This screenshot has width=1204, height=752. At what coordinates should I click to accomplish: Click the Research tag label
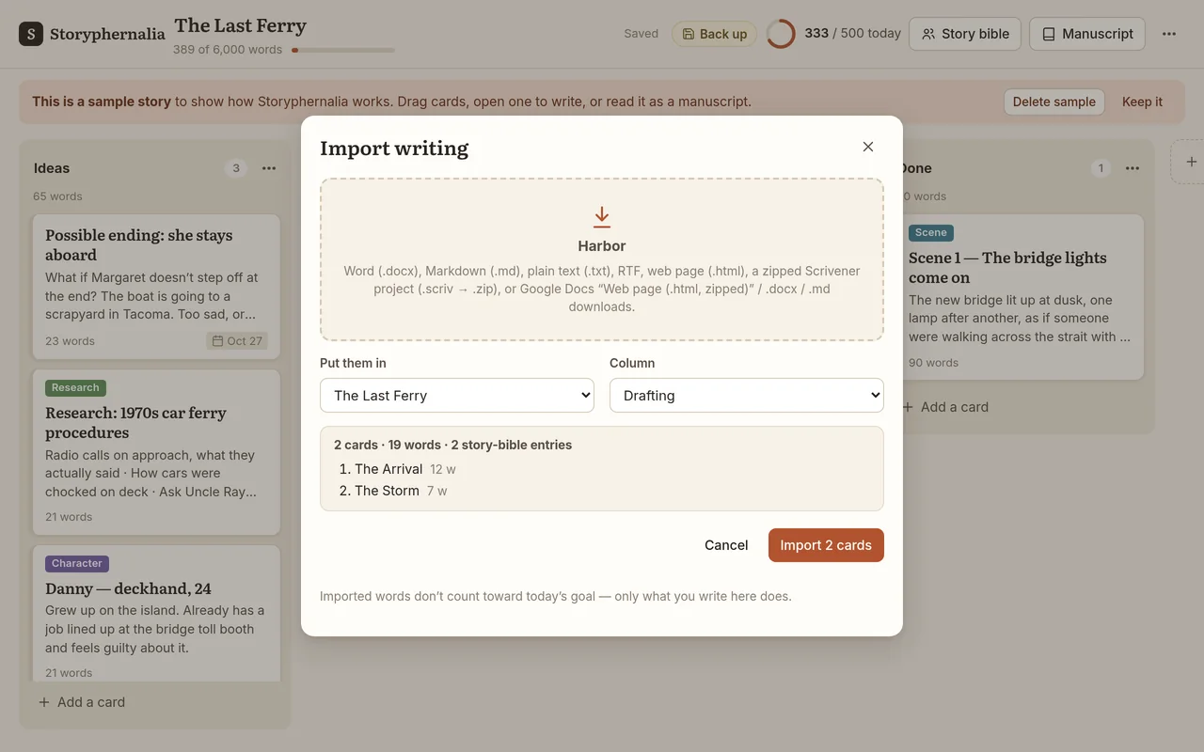[x=75, y=387]
